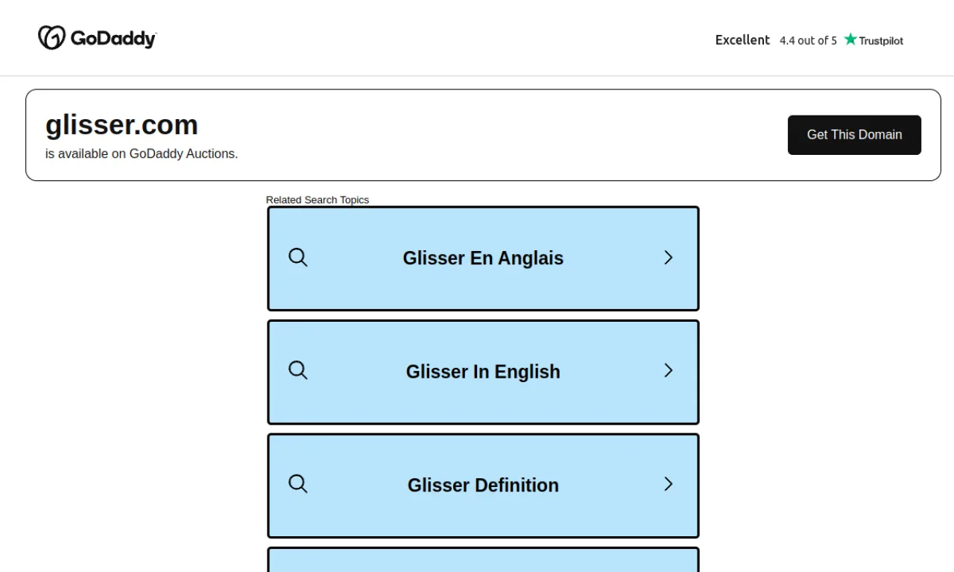Click the glisser.com domain heading
Image resolution: width=954 pixels, height=572 pixels.
click(x=121, y=124)
